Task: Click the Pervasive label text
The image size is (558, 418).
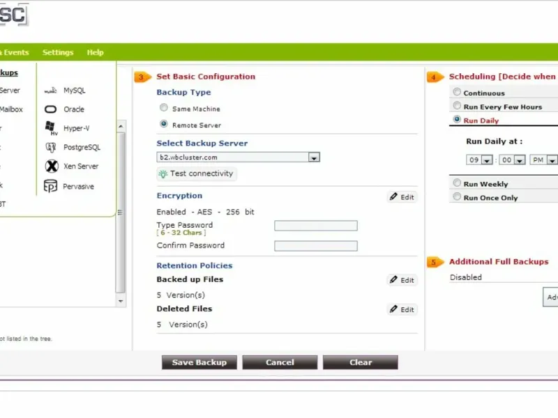Action: click(78, 187)
